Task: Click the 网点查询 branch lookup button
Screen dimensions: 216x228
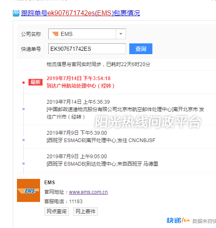Action: 57,211
